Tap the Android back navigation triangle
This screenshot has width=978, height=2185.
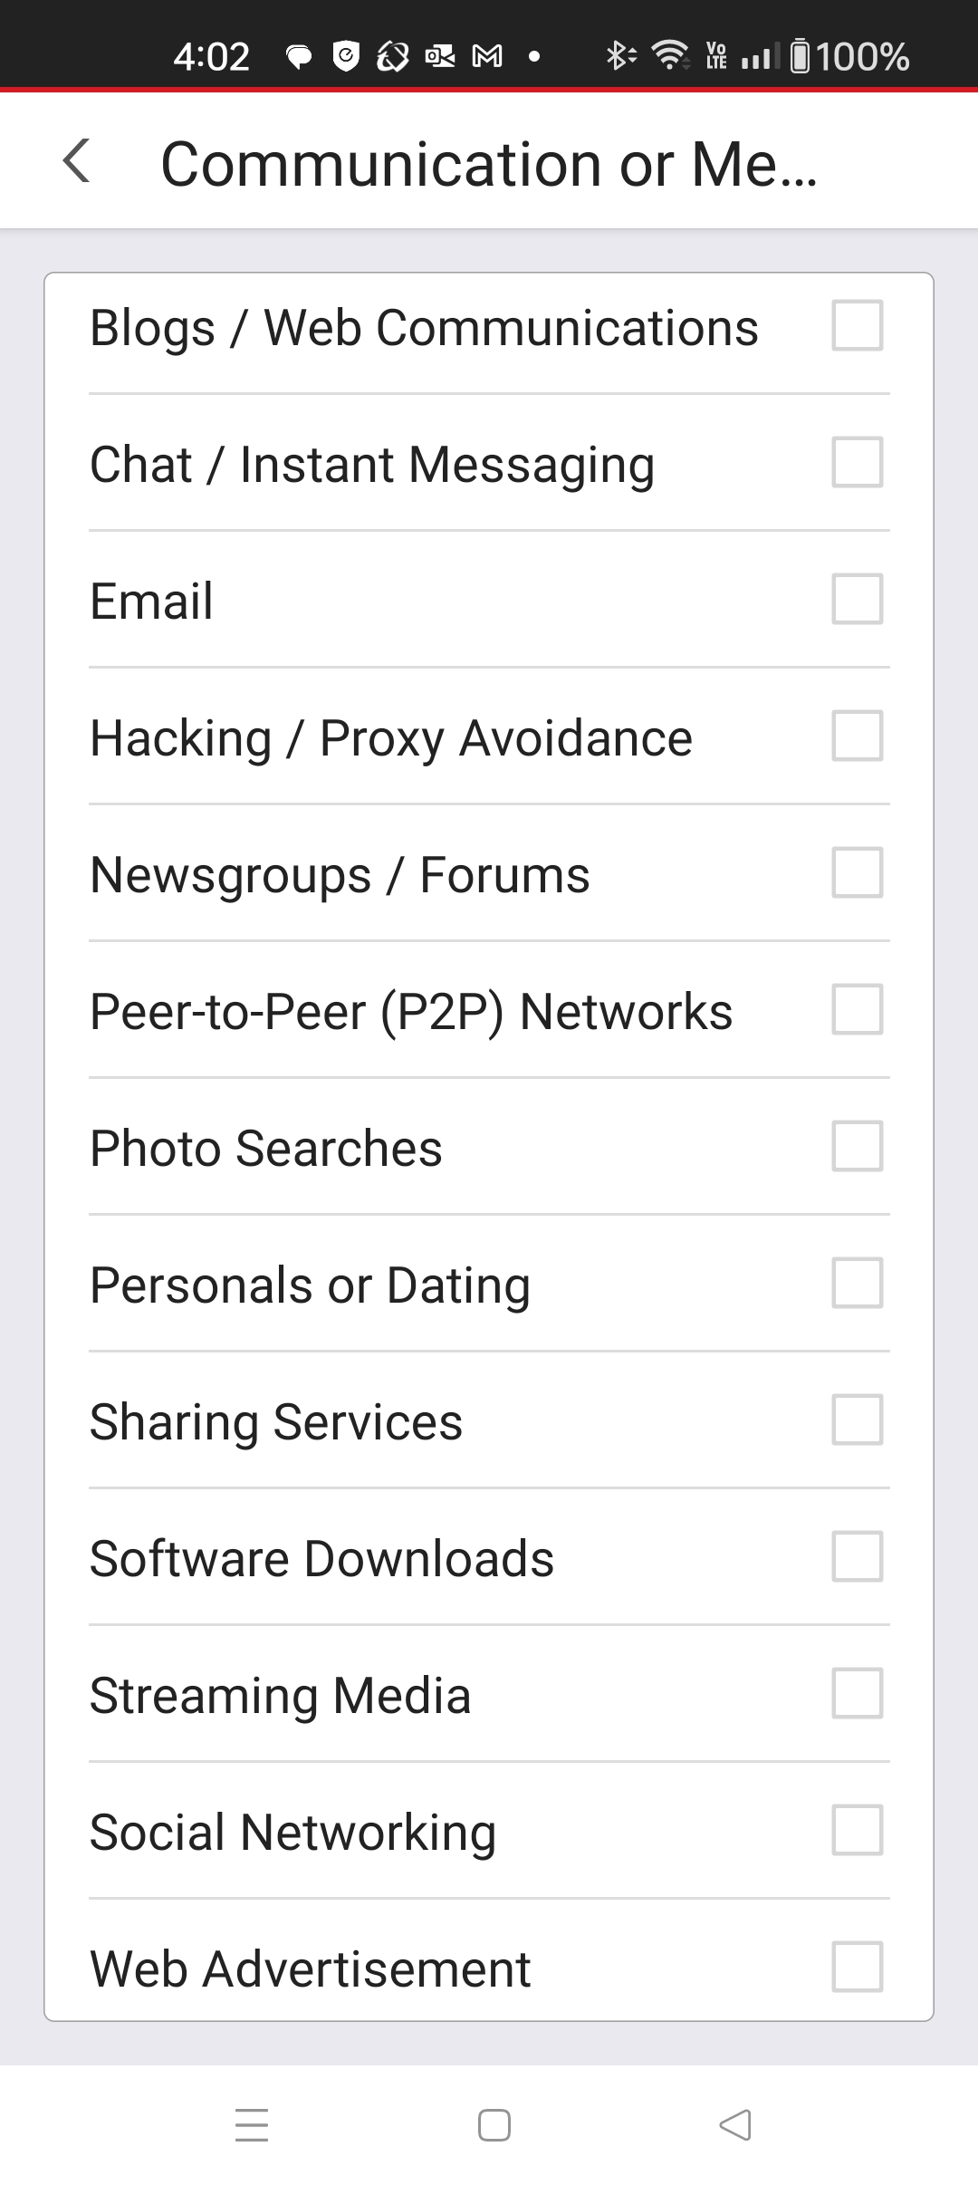coord(735,2125)
